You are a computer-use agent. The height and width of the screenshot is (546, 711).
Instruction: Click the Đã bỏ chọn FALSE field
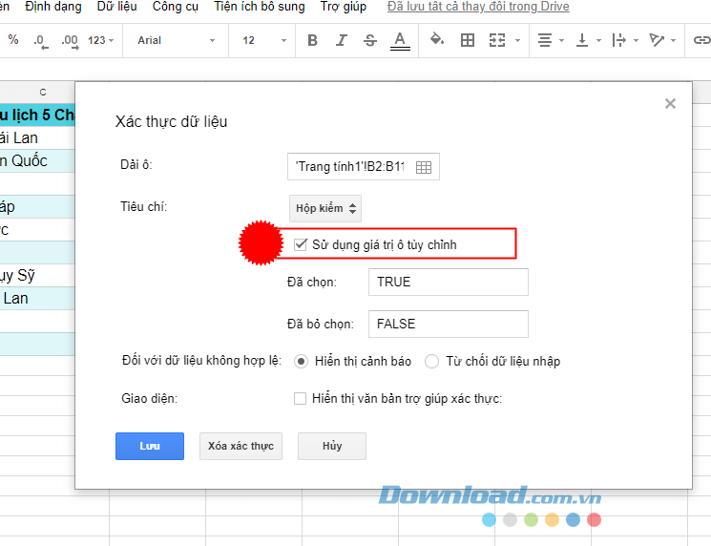448,324
